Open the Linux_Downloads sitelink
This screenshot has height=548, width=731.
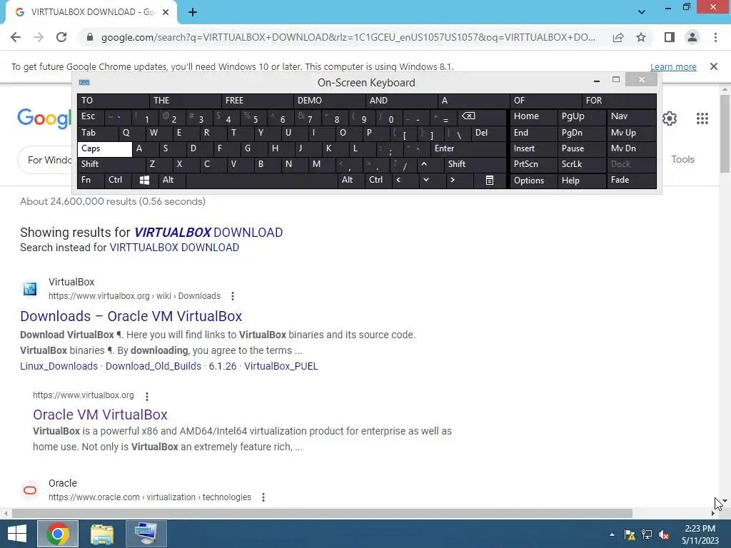tap(59, 366)
